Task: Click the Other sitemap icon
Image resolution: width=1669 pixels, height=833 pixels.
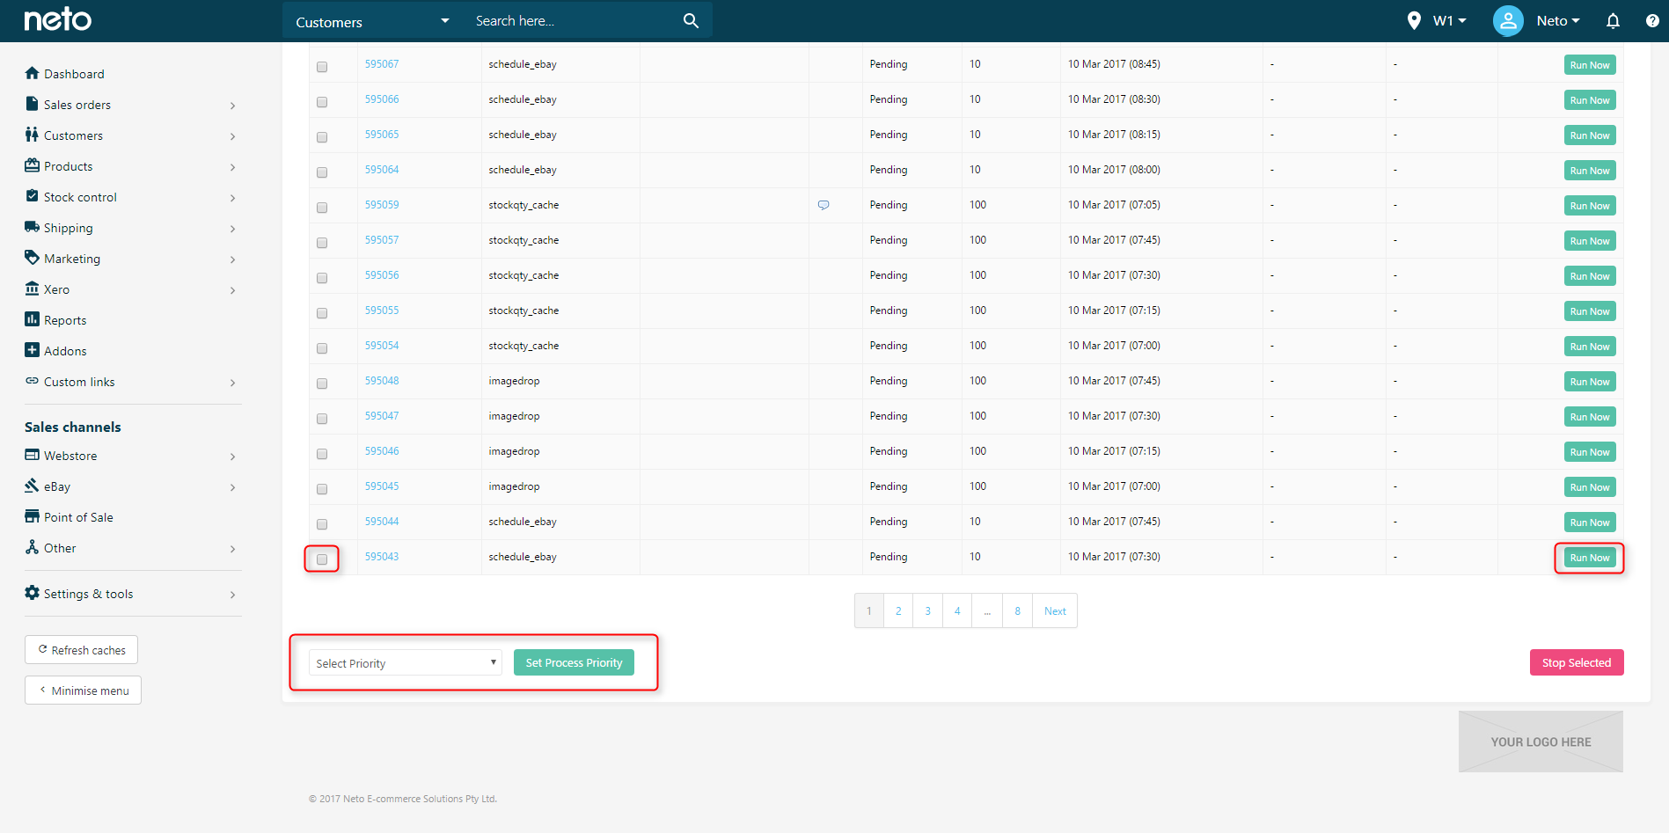Action: click(x=33, y=547)
